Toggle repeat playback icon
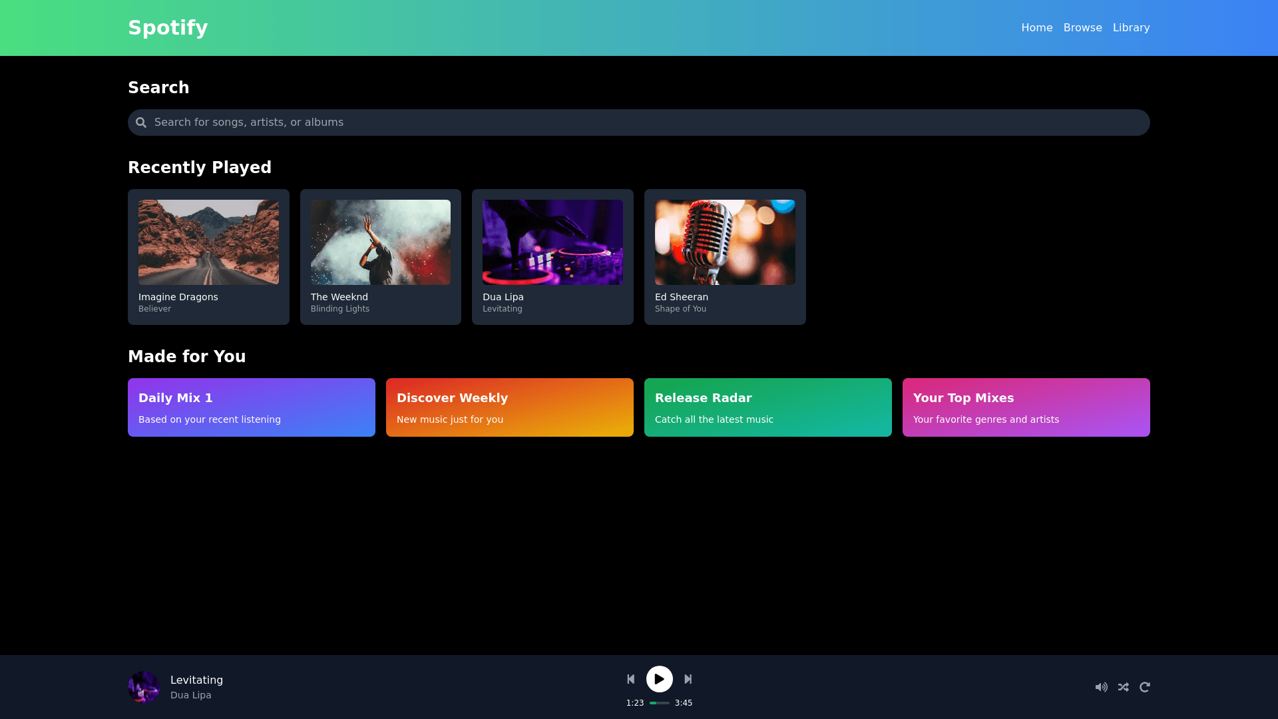Viewport: 1278px width, 719px height. 1145,687
